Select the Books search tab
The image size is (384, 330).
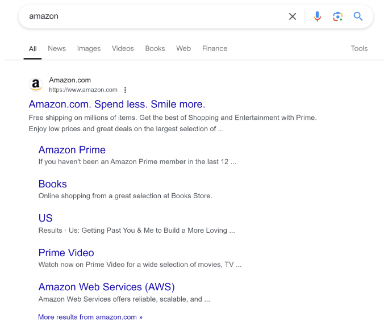pos(155,48)
